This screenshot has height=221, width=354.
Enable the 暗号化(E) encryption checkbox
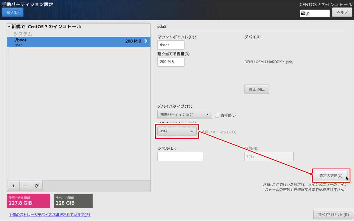point(217,115)
